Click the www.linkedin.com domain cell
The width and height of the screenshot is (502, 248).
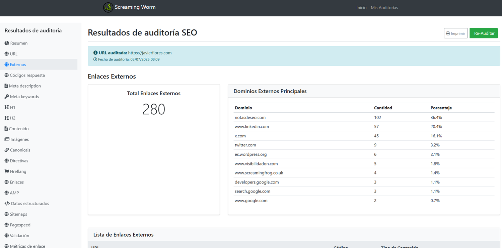coord(252,127)
